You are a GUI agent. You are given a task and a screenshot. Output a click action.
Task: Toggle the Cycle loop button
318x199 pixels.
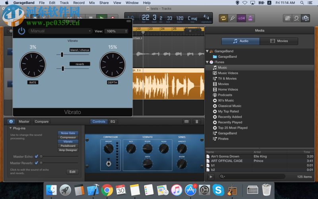pyautogui.click(x=223, y=18)
